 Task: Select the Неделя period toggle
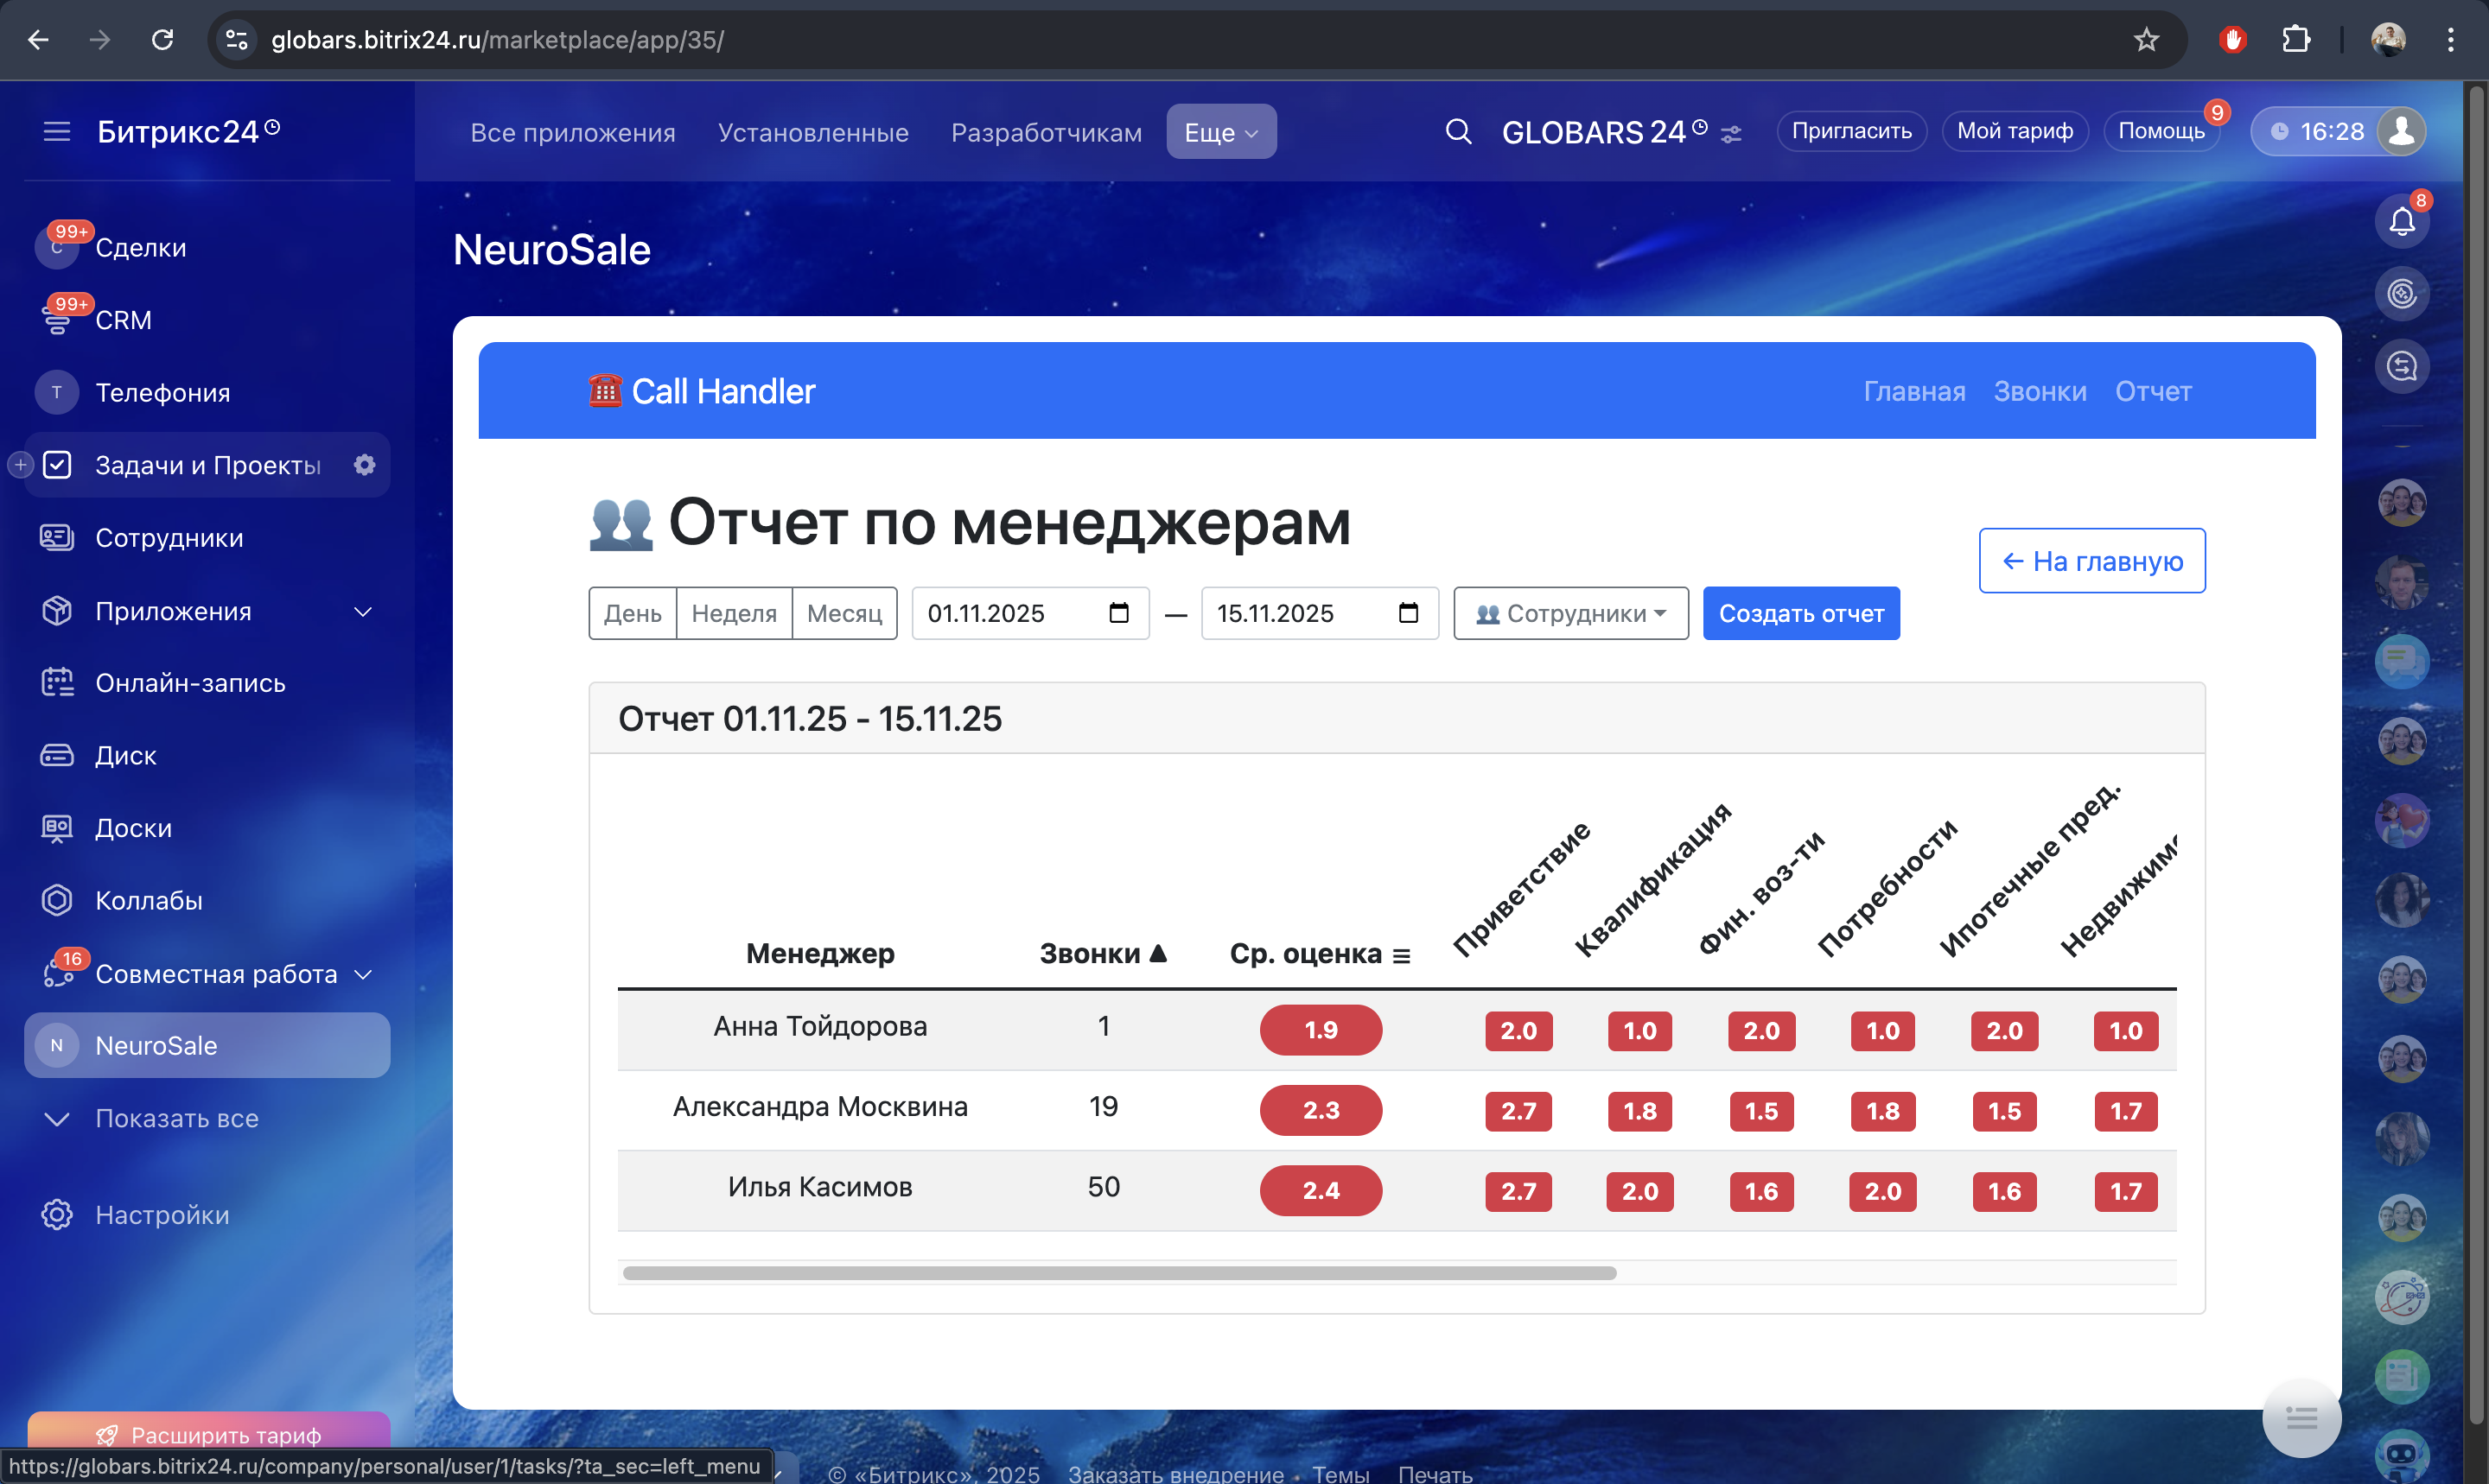point(733,613)
